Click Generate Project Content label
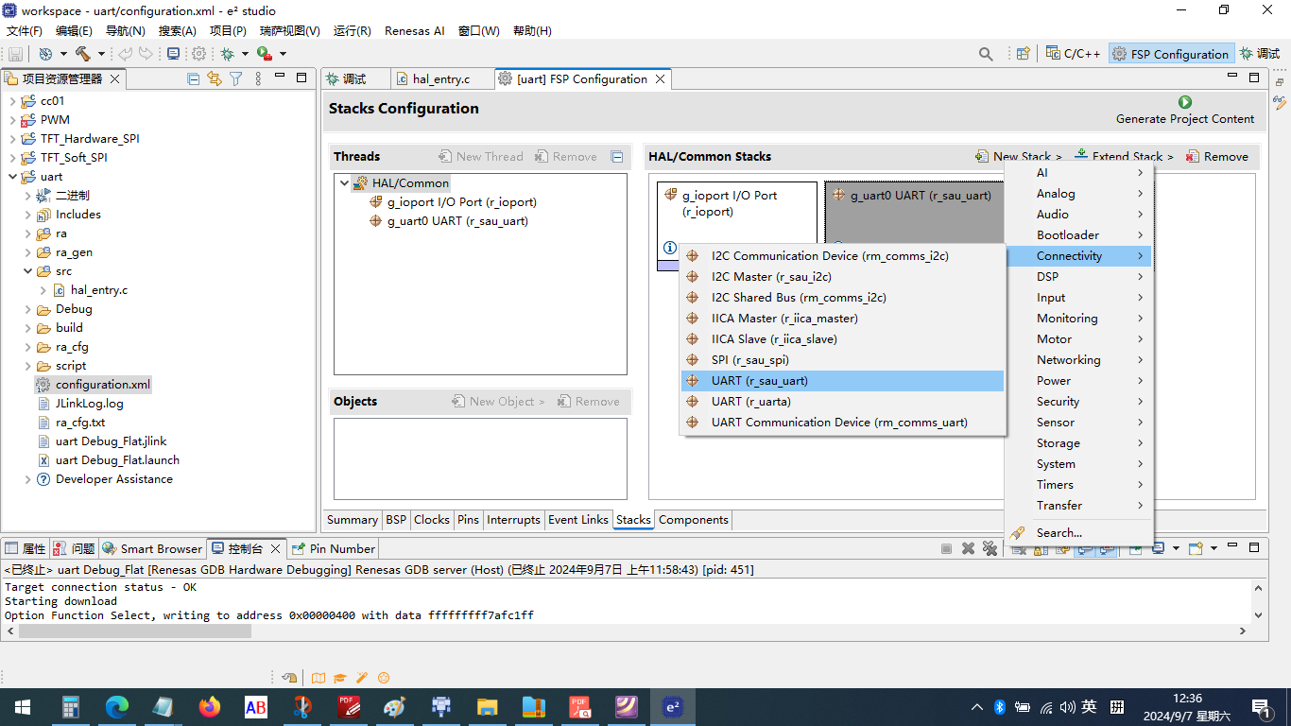The height and width of the screenshot is (726, 1291). click(x=1185, y=119)
